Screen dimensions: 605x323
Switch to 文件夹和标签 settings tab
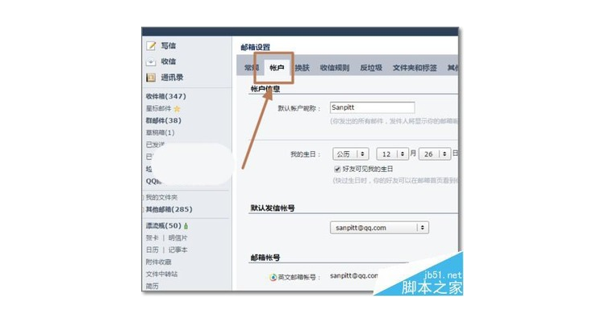point(415,68)
